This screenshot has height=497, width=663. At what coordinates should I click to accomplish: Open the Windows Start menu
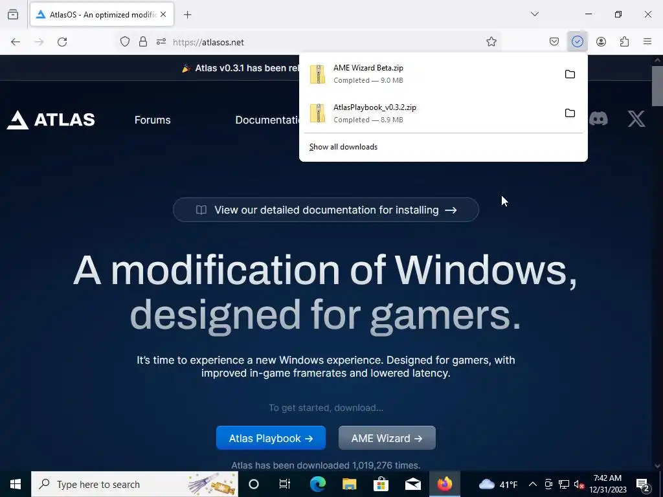[x=16, y=484]
